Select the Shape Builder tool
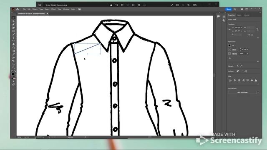Image resolution: width=267 pixels, height=150 pixels. [14, 47]
